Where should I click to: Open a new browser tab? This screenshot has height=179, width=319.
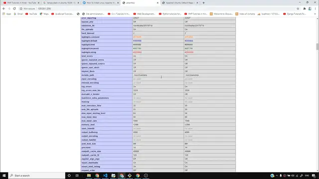pyautogui.click(x=203, y=3)
